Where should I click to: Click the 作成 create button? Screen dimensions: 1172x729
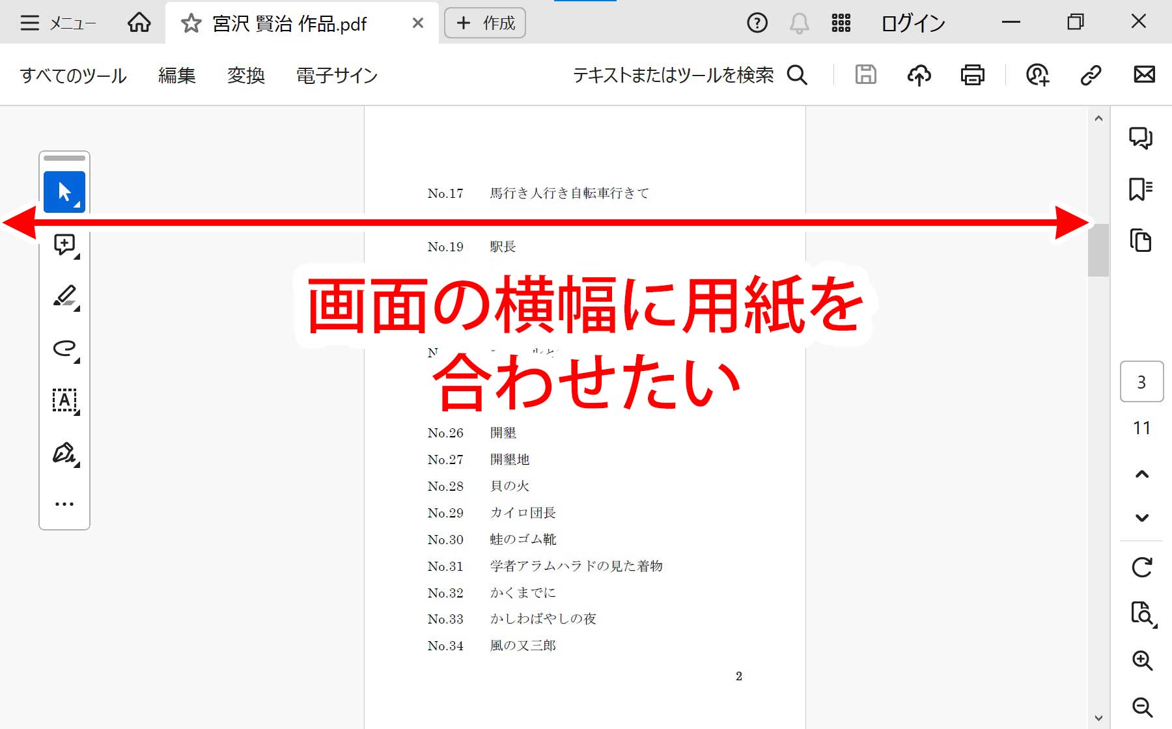point(485,23)
